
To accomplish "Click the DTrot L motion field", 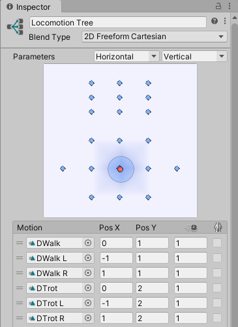I will [x=60, y=303].
